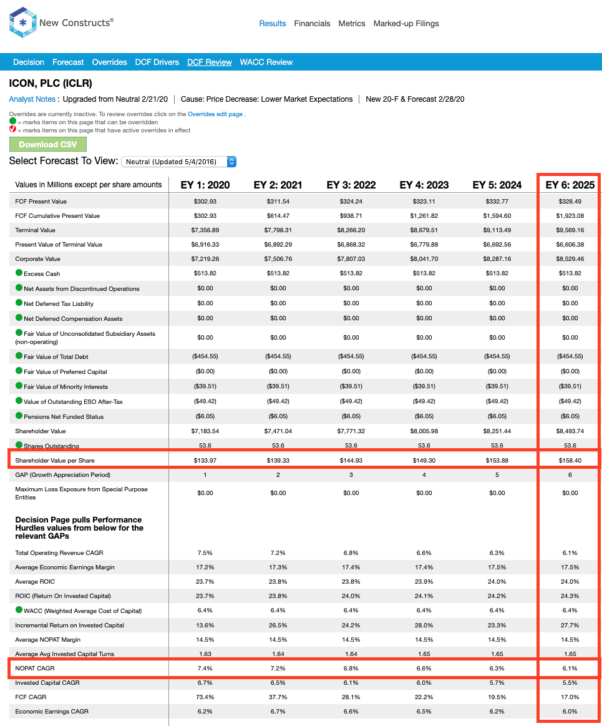Image resolution: width=602 pixels, height=726 pixels.
Task: Click the NOPAT CAGR row label
Action: [35, 668]
